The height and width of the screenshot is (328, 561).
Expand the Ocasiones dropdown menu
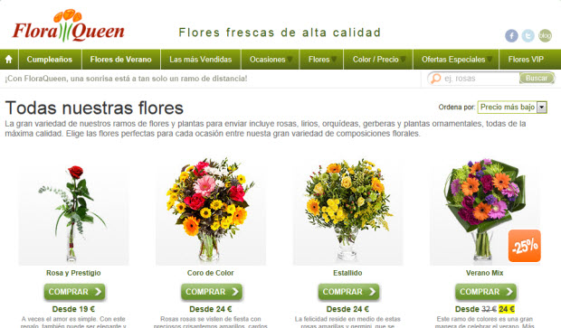coord(271,60)
